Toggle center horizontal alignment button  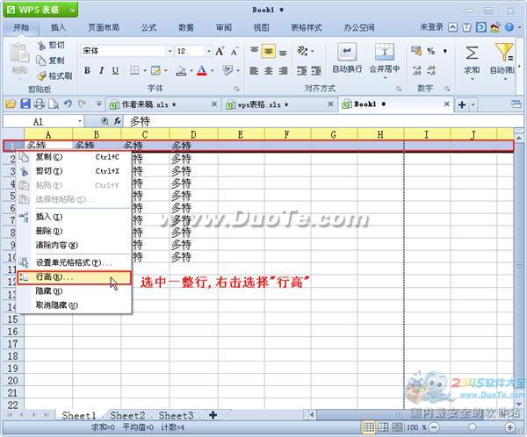[x=270, y=71]
